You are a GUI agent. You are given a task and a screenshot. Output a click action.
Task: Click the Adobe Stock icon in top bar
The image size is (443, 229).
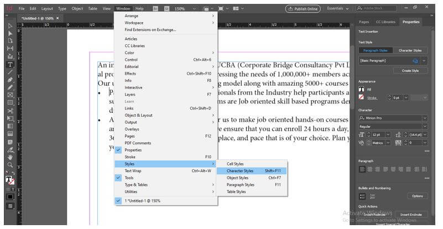[166, 9]
